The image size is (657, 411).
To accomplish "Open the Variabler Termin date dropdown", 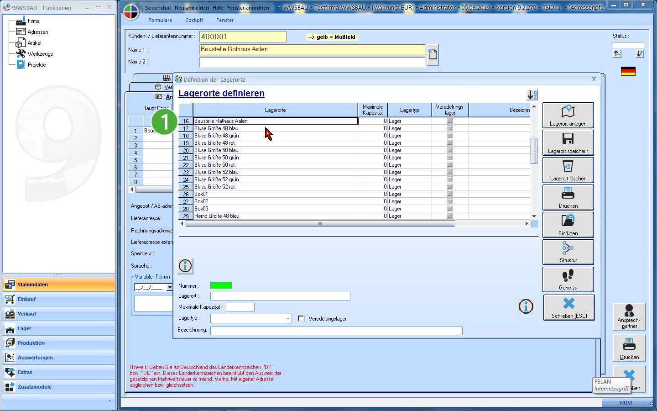I will click(x=169, y=287).
